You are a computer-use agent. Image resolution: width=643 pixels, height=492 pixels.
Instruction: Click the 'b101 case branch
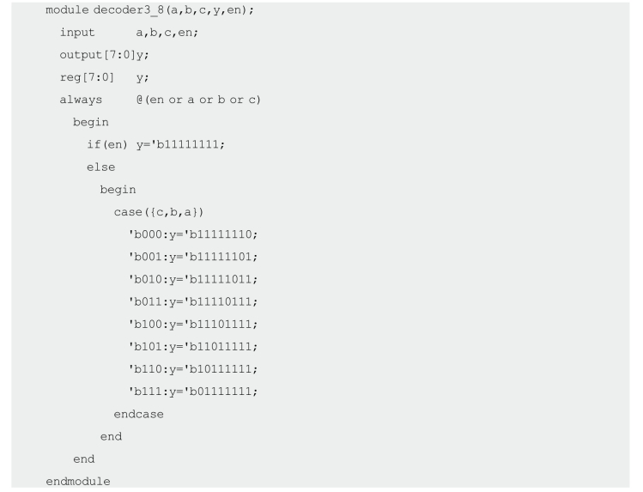[x=193, y=347]
